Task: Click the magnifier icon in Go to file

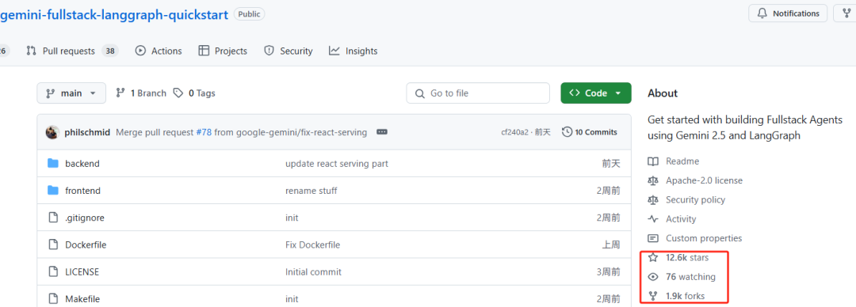Action: coord(420,94)
